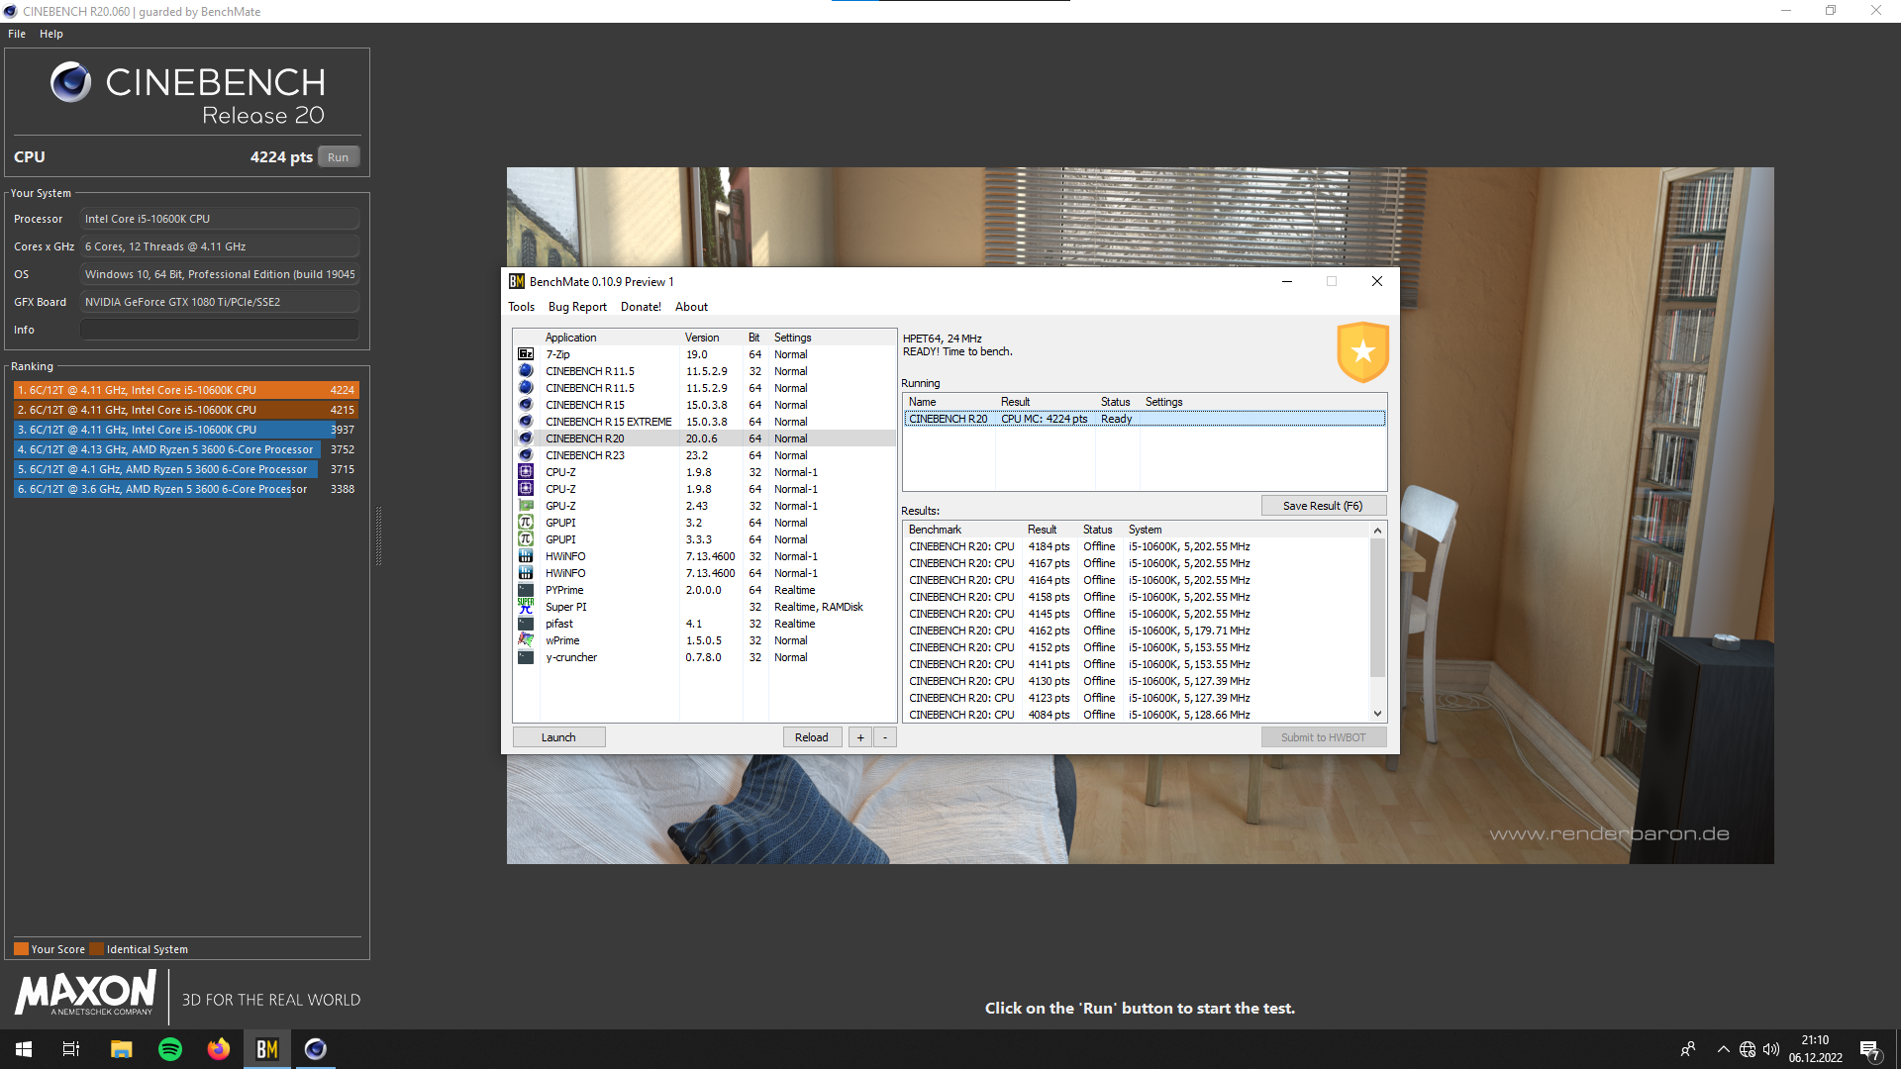This screenshot has height=1069, width=1901.
Task: Select ranking entry with score 4215
Action: click(x=186, y=410)
